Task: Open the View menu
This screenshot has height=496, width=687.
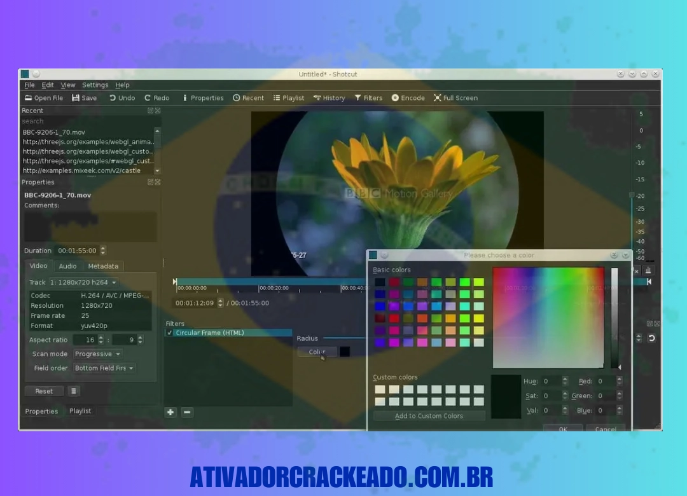Action: 68,85
